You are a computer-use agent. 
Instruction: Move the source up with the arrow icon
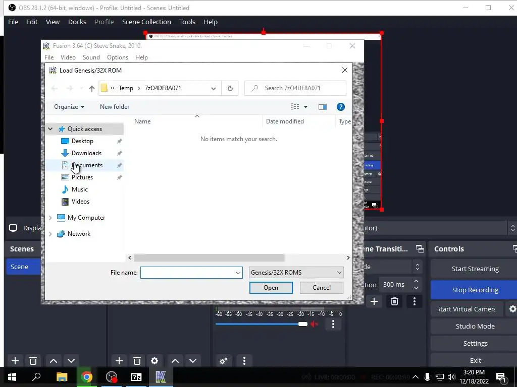(175, 361)
